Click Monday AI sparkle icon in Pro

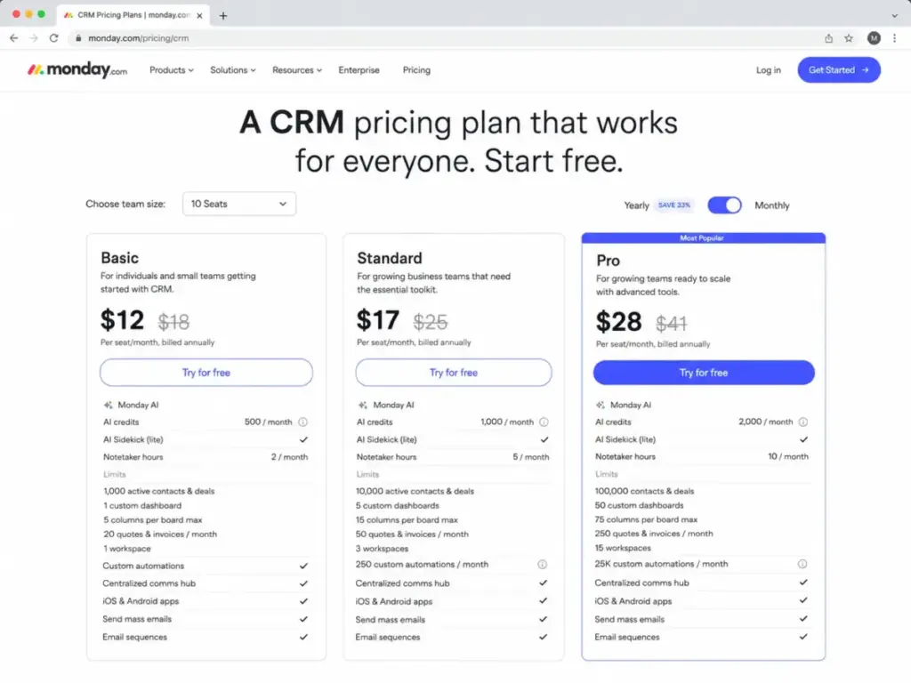tap(601, 406)
